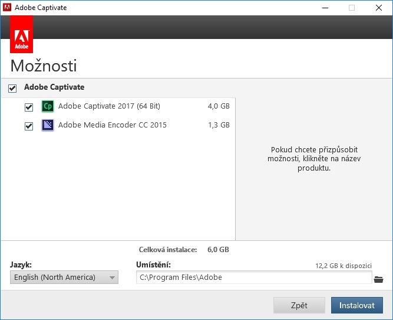Click the 4,0 GB size for Captivate 2017

tap(219, 107)
